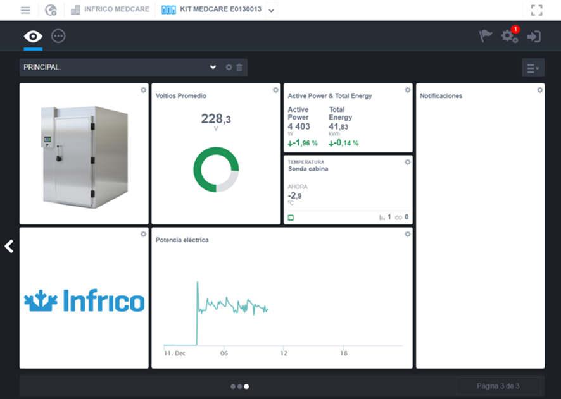
Task: Click the cabinet product image
Action: (x=84, y=157)
